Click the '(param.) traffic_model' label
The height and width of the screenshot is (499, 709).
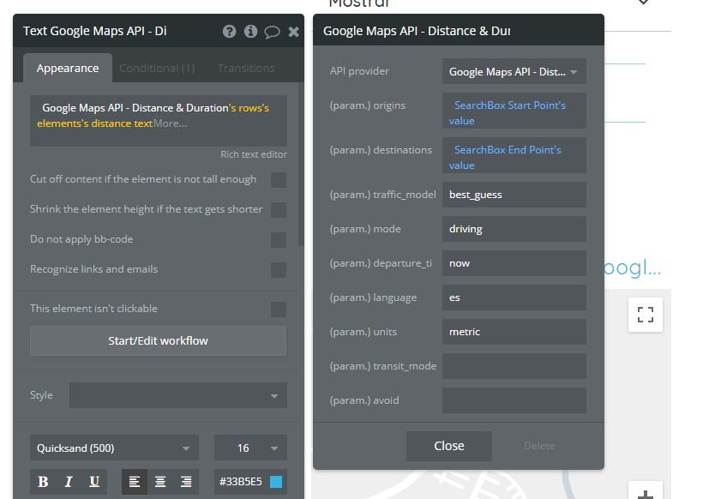383,195
